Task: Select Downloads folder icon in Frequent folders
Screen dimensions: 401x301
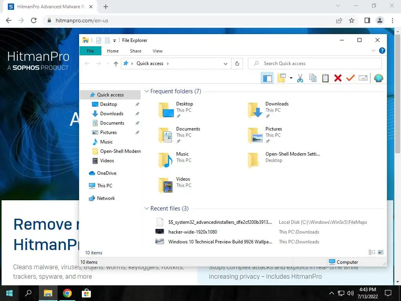Action: coord(255,110)
